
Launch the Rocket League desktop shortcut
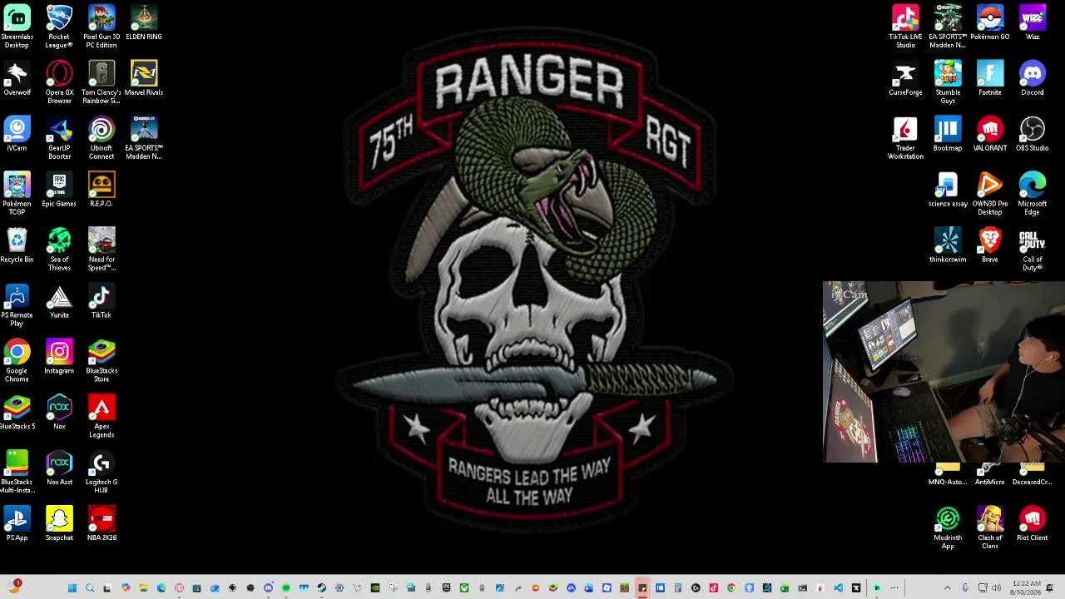(59, 27)
